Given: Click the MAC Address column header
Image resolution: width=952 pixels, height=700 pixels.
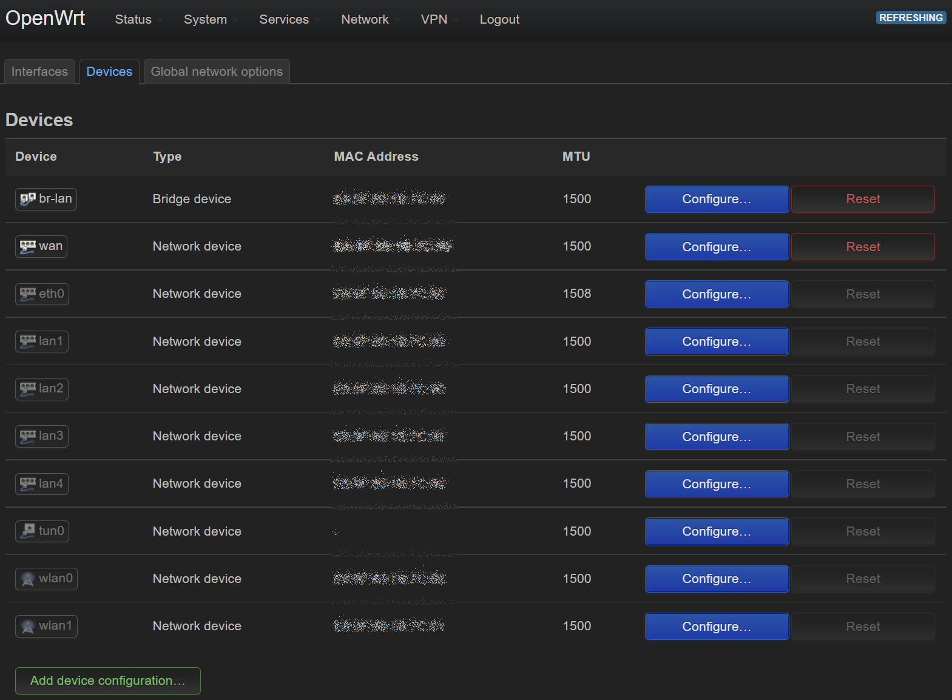Looking at the screenshot, I should point(376,156).
